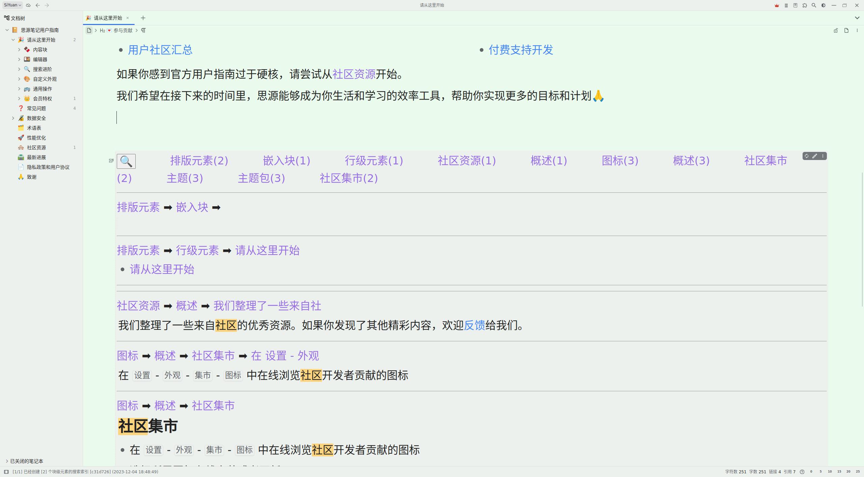Expand 已关闭的笔记本 section
Image resolution: width=864 pixels, height=477 pixels.
pos(7,461)
